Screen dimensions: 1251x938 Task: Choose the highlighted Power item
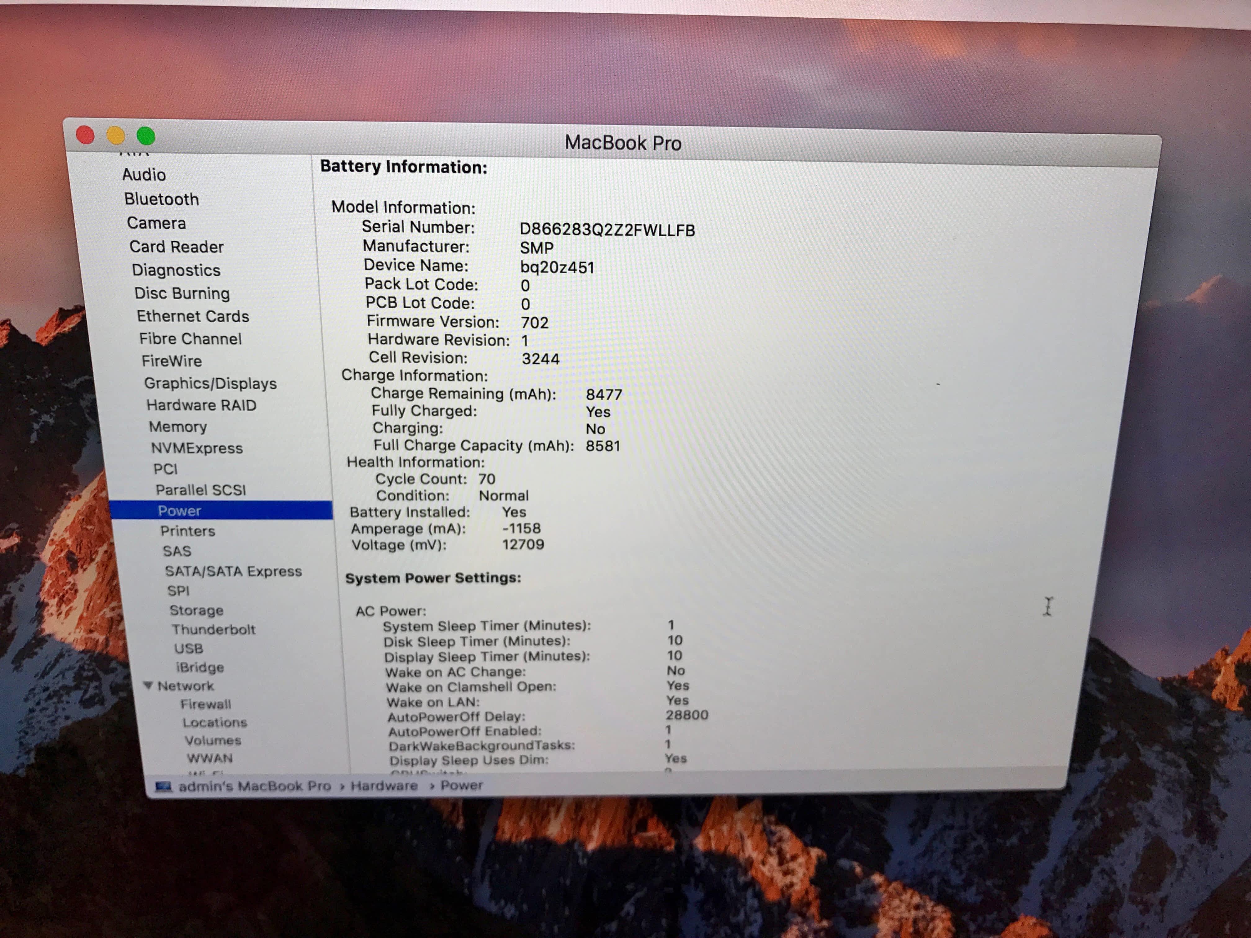(x=179, y=511)
